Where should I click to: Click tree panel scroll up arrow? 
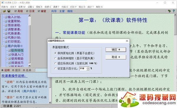click(x=29, y=15)
